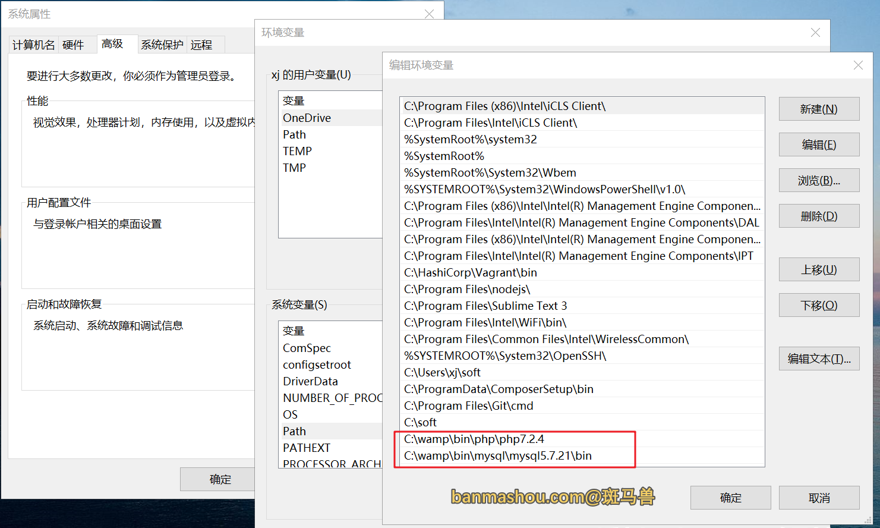Select the OneDrive user variable

(x=307, y=118)
